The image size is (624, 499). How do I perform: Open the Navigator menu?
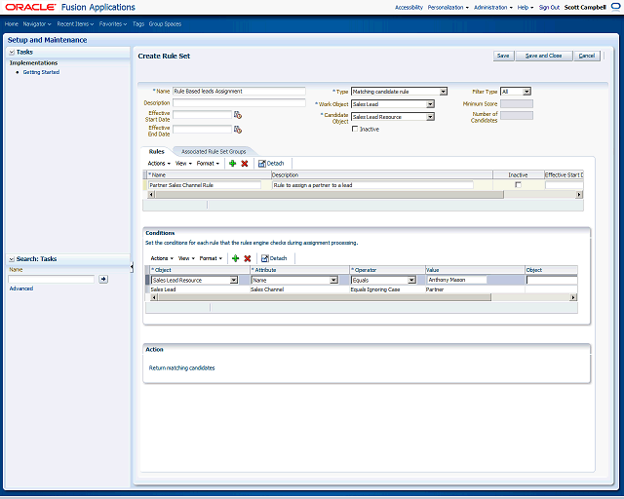(37, 23)
